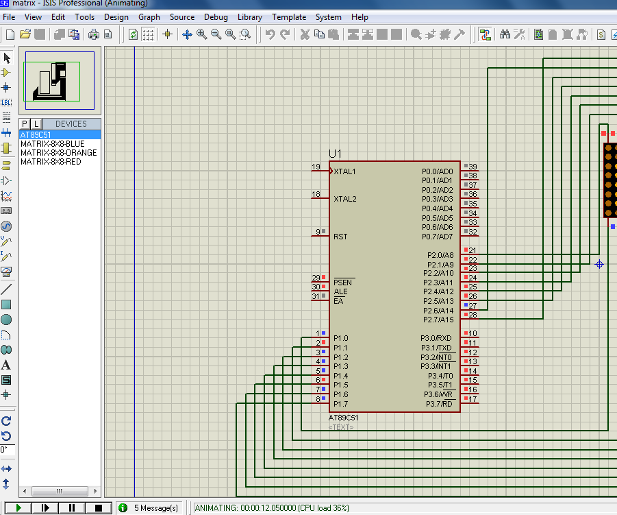The width and height of the screenshot is (617, 515).
Task: Click the P pick devices button
Action: 25,123
